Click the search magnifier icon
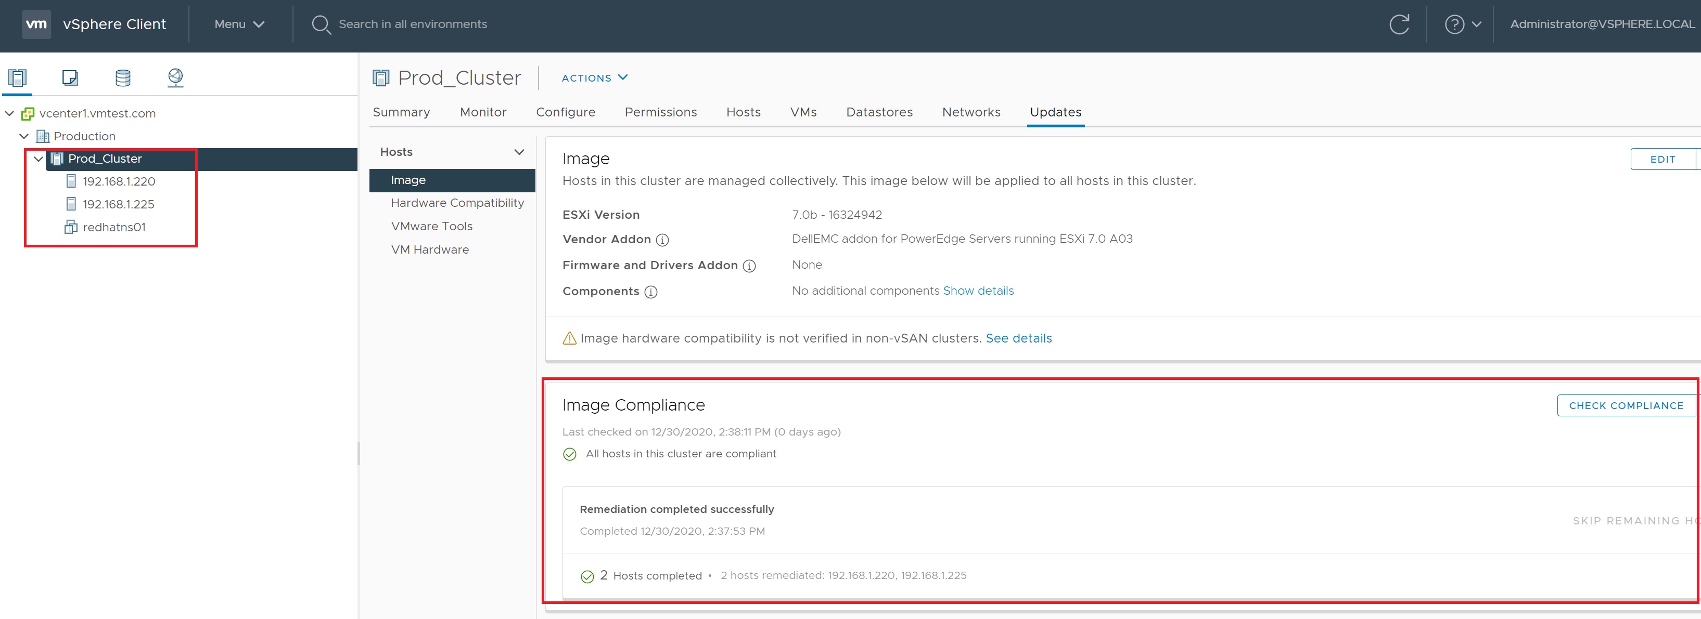The image size is (1701, 619). click(x=321, y=25)
